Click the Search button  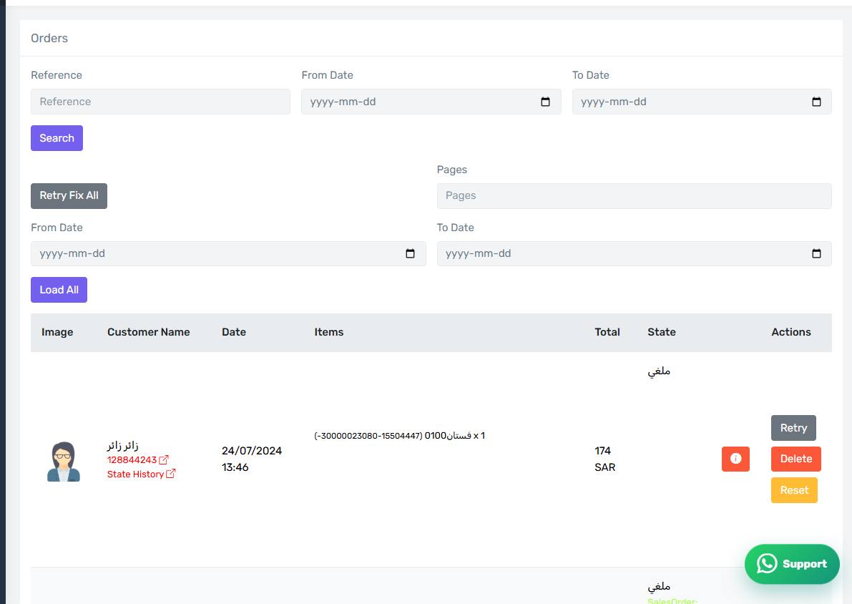[x=57, y=138]
